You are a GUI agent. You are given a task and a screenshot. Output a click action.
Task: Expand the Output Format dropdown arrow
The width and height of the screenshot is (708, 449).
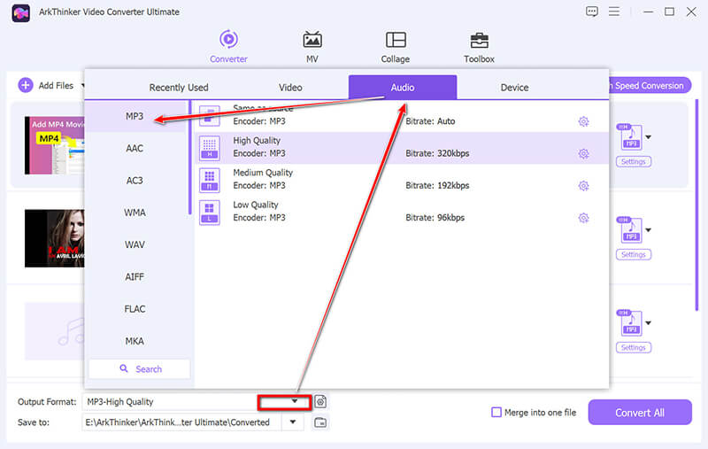click(x=295, y=401)
